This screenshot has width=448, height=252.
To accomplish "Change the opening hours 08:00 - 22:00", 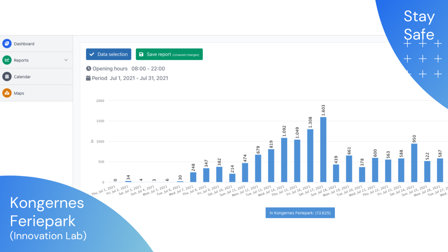I will click(x=148, y=69).
